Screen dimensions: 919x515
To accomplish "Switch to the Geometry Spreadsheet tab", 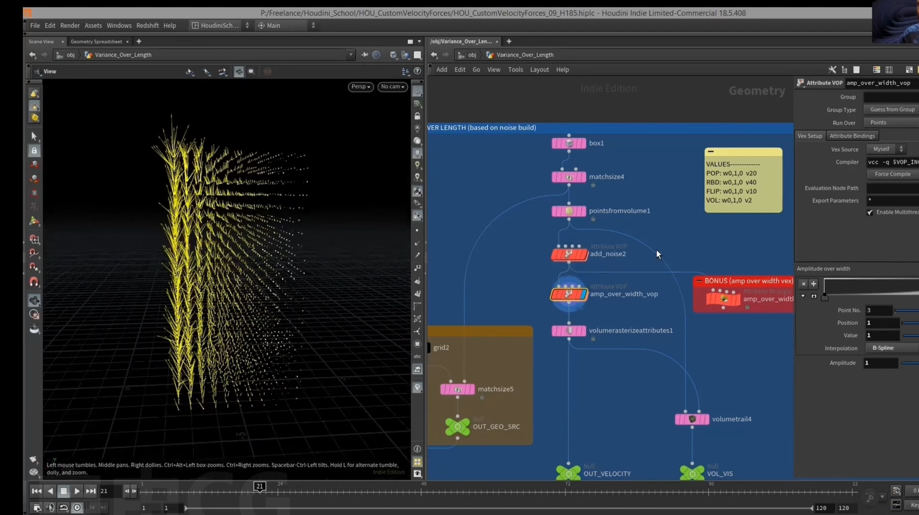I will pos(96,41).
